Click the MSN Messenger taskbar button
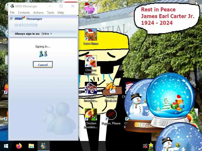 tap(43, 146)
